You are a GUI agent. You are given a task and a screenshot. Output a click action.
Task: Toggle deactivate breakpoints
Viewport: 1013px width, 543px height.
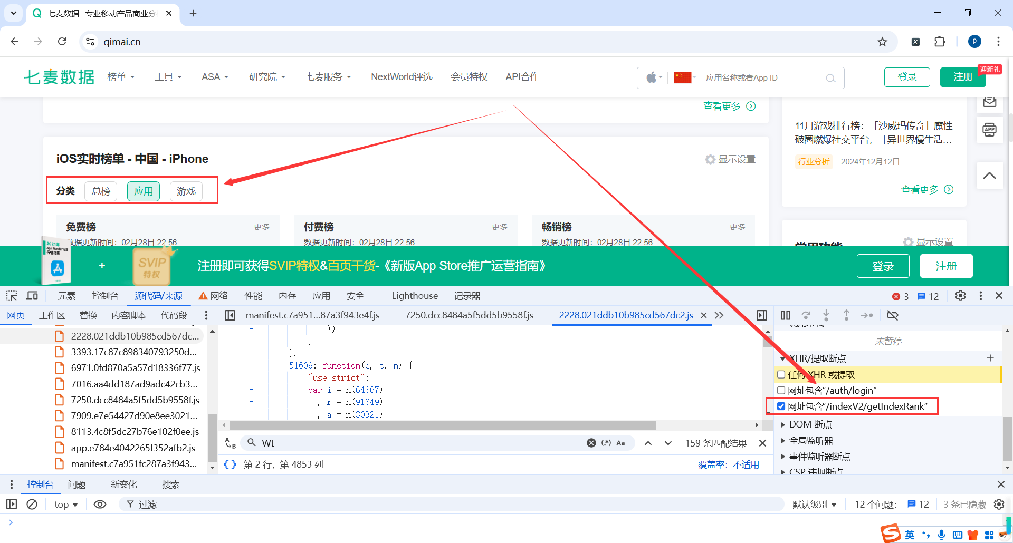point(893,315)
